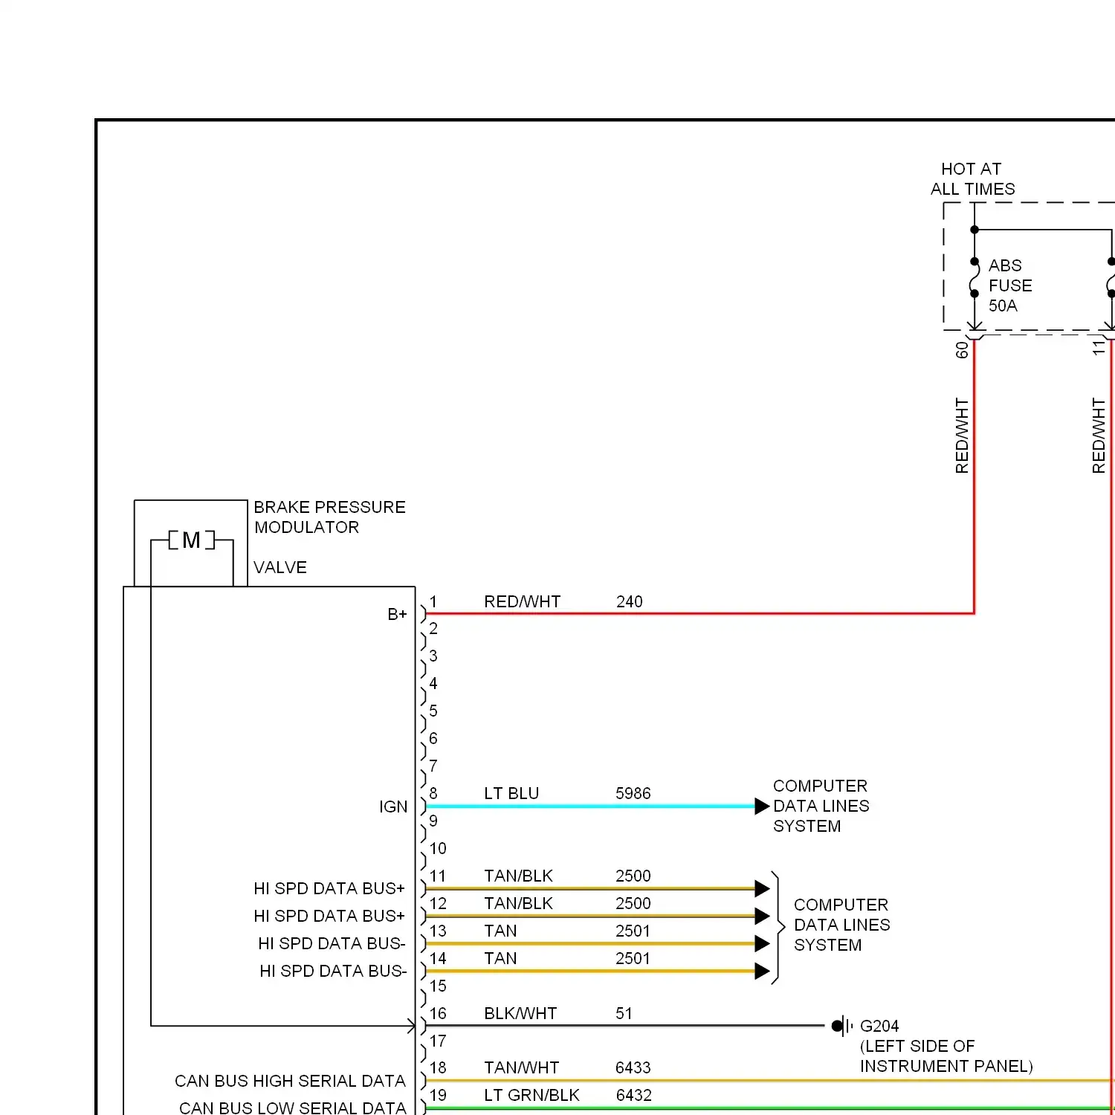This screenshot has width=1115, height=1115.
Task: Click the BRAKE PRESSURE MODULATOR label
Action: [x=329, y=517]
